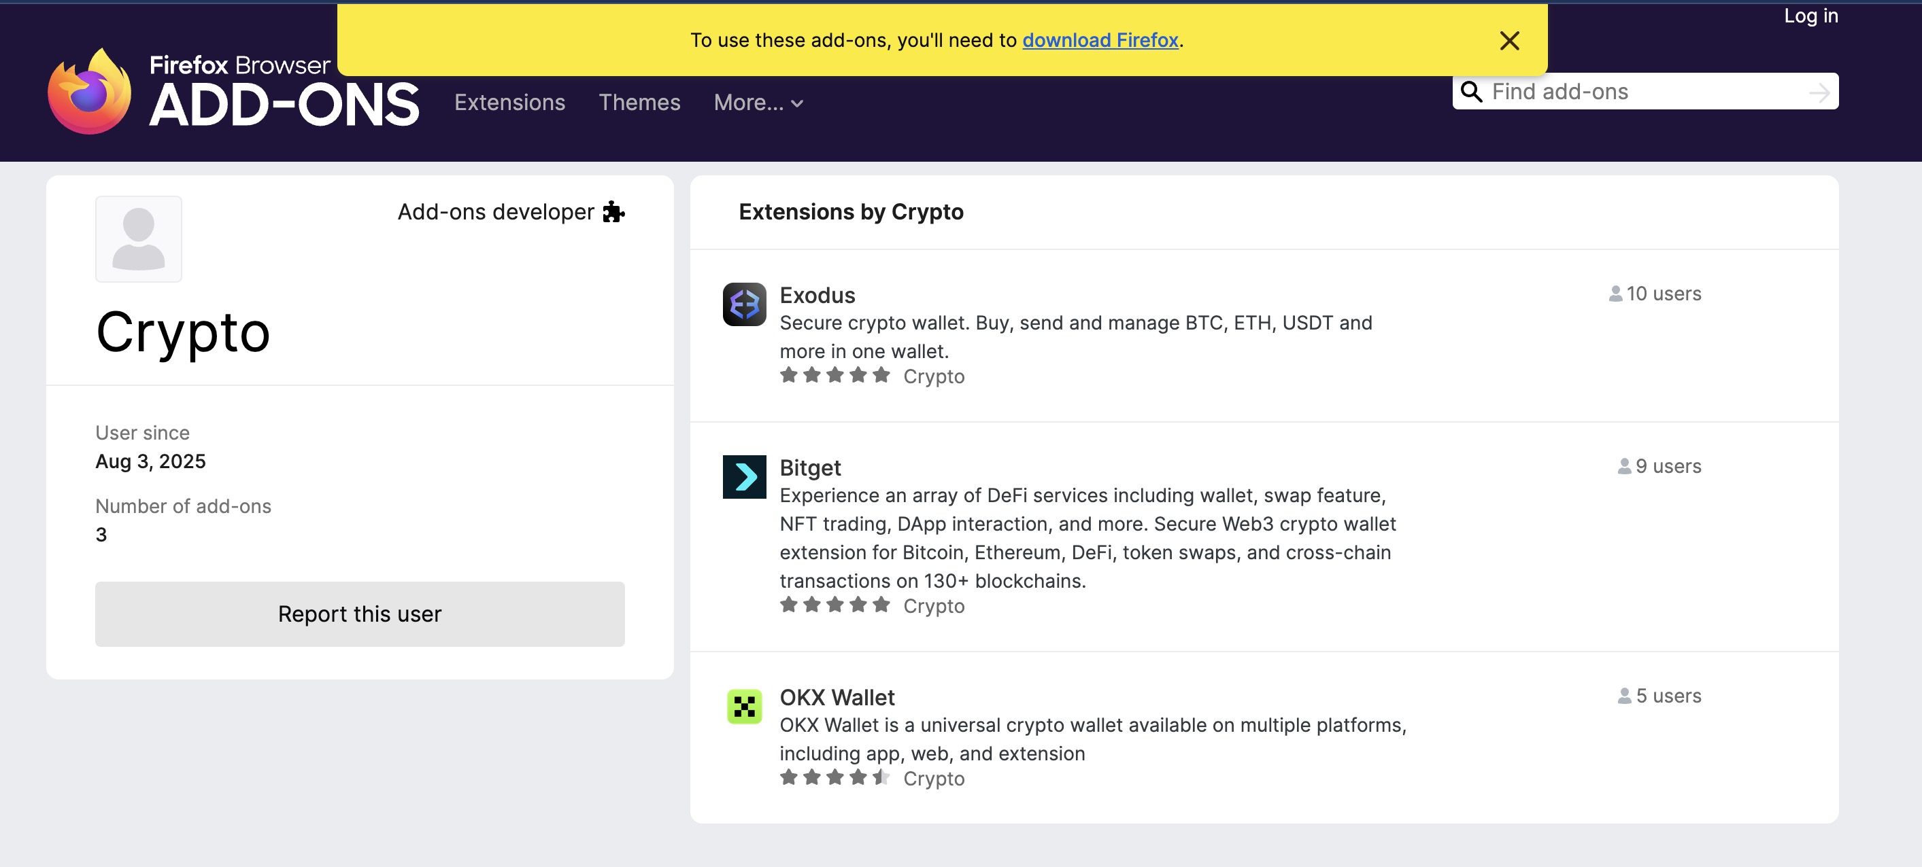1922x867 pixels.
Task: Click the Firefox logo icon
Action: (x=90, y=92)
